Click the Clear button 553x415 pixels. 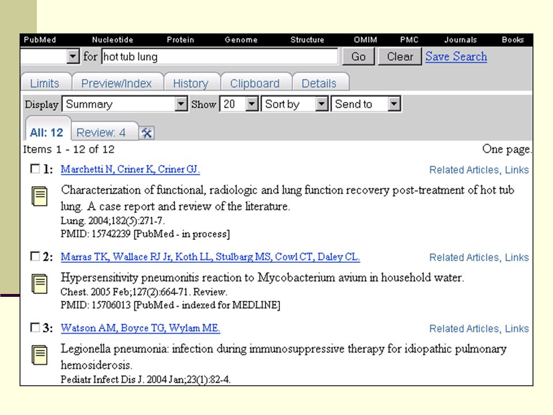400,56
